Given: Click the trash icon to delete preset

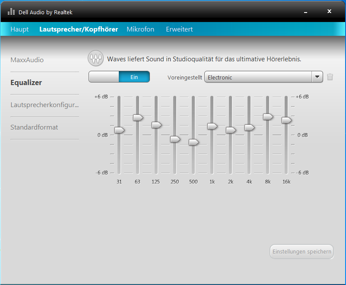Looking at the screenshot, I should pos(330,77).
